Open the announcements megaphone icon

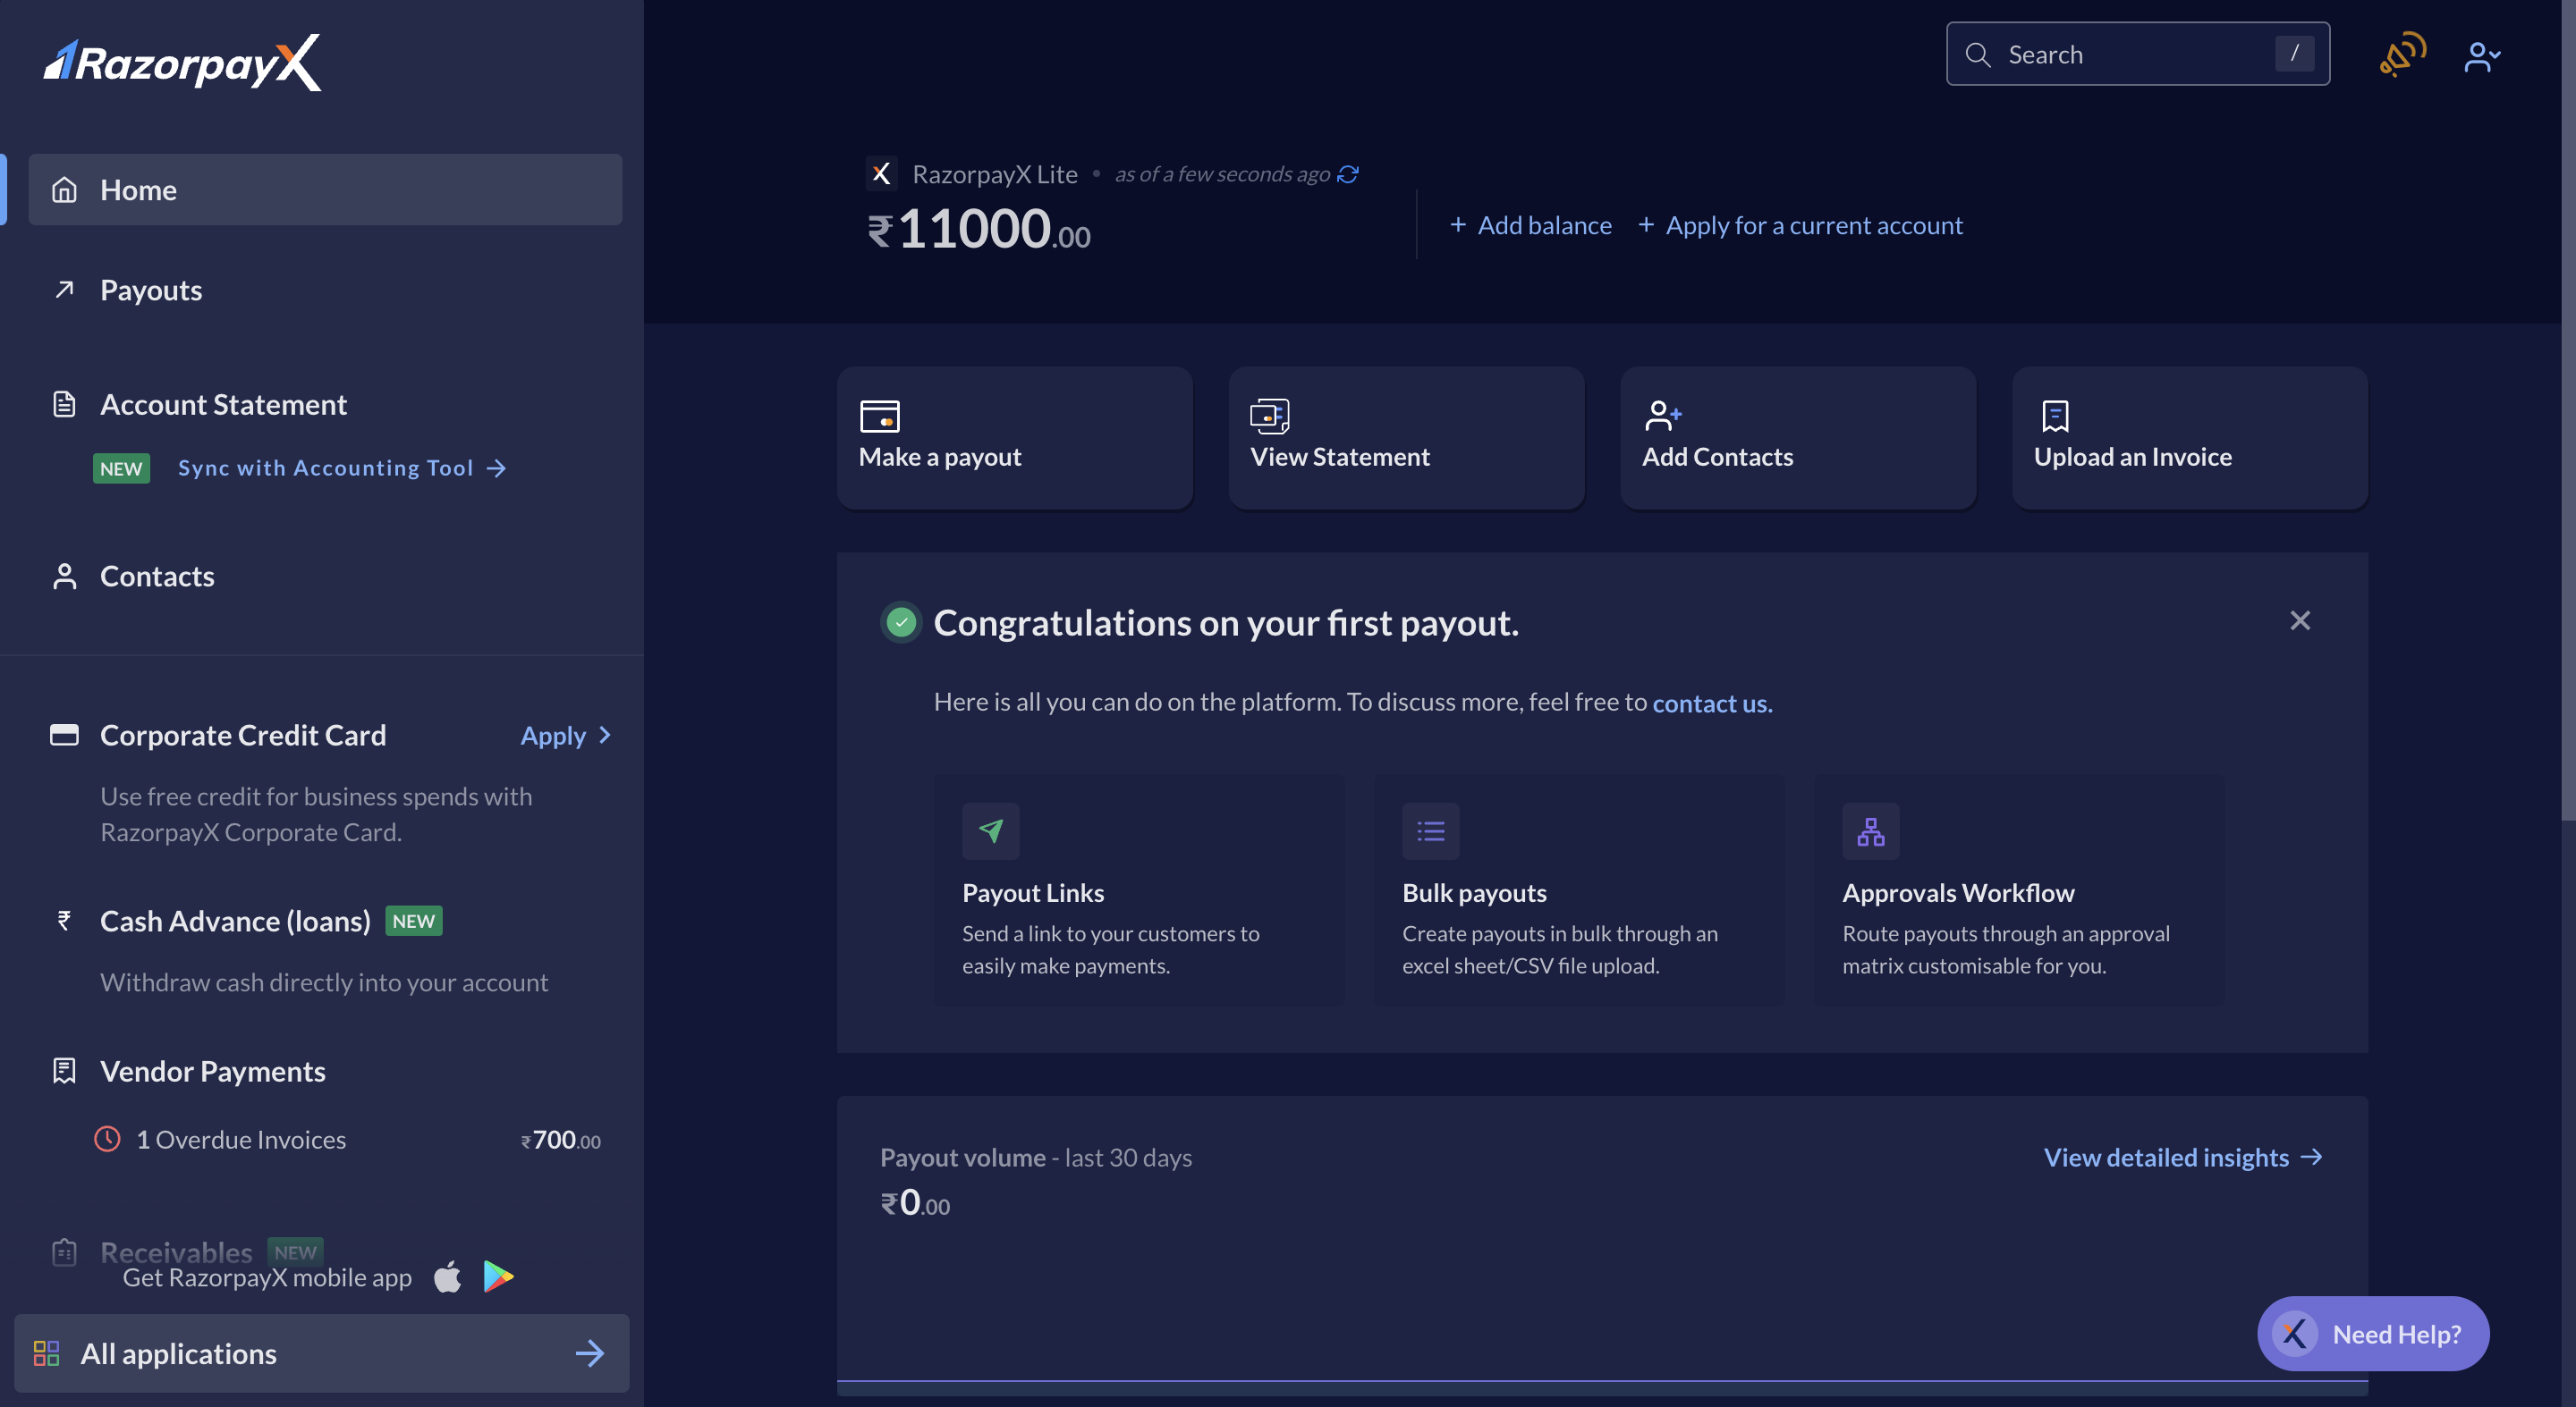2402,54
